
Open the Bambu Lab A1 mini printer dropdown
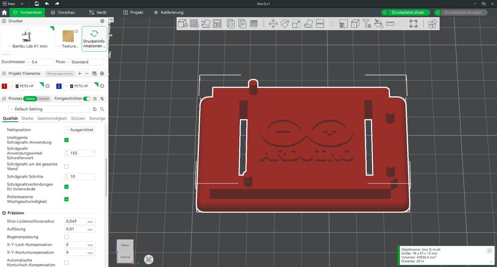[27, 39]
